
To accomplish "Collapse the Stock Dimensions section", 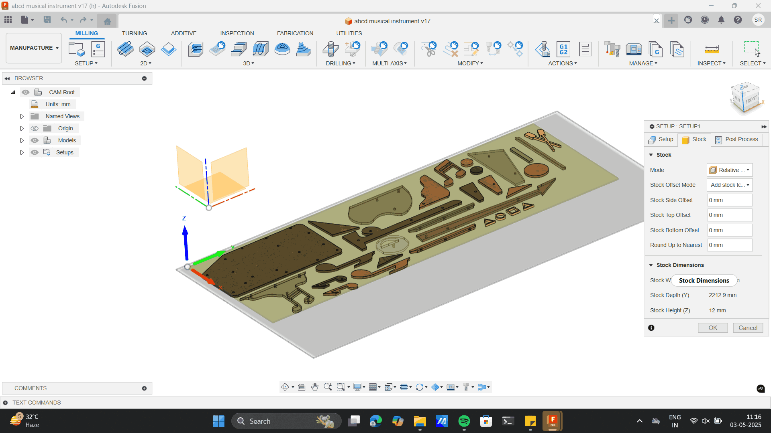I will (x=651, y=265).
